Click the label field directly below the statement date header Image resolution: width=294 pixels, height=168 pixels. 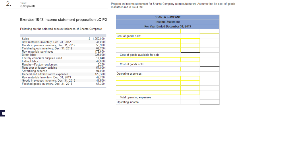click(x=148, y=31)
